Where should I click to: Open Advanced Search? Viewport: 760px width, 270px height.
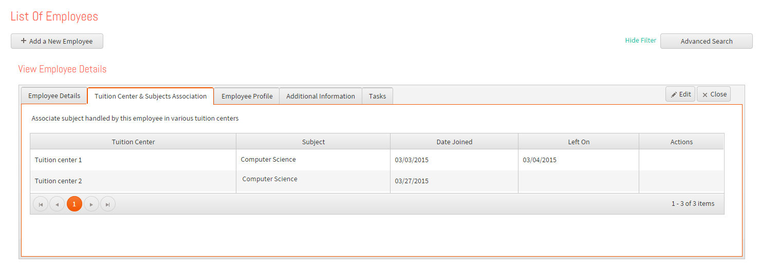[x=707, y=41]
